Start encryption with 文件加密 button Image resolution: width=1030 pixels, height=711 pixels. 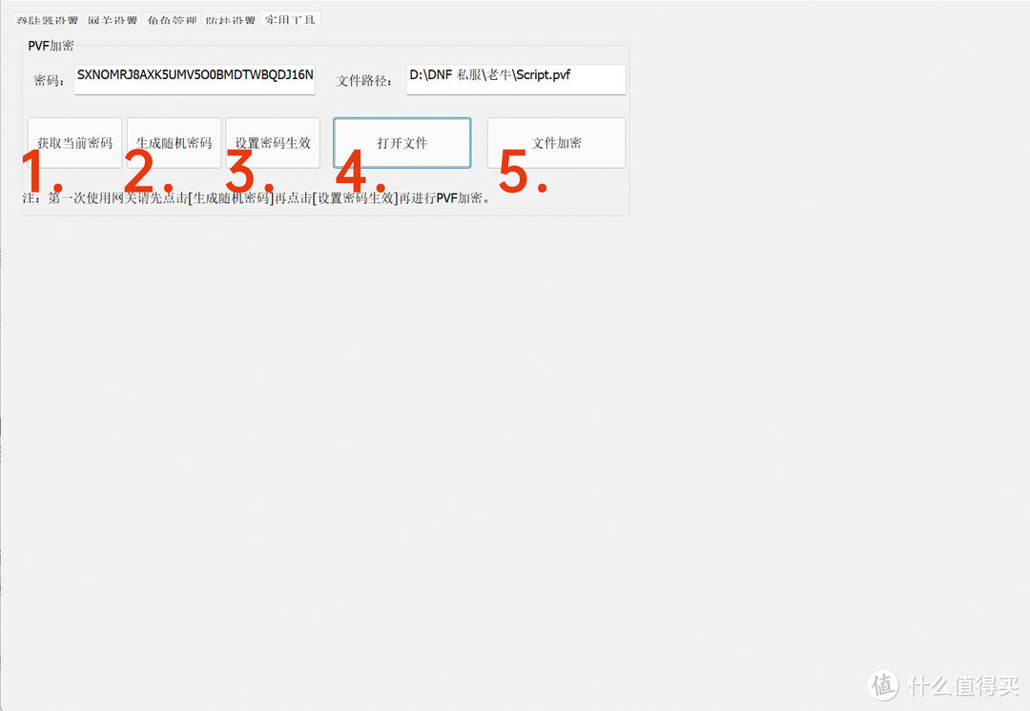point(556,142)
